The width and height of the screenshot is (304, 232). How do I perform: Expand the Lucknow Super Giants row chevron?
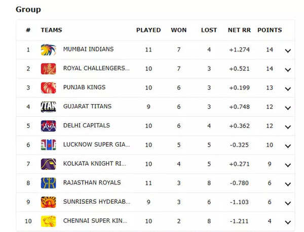pyautogui.click(x=288, y=146)
